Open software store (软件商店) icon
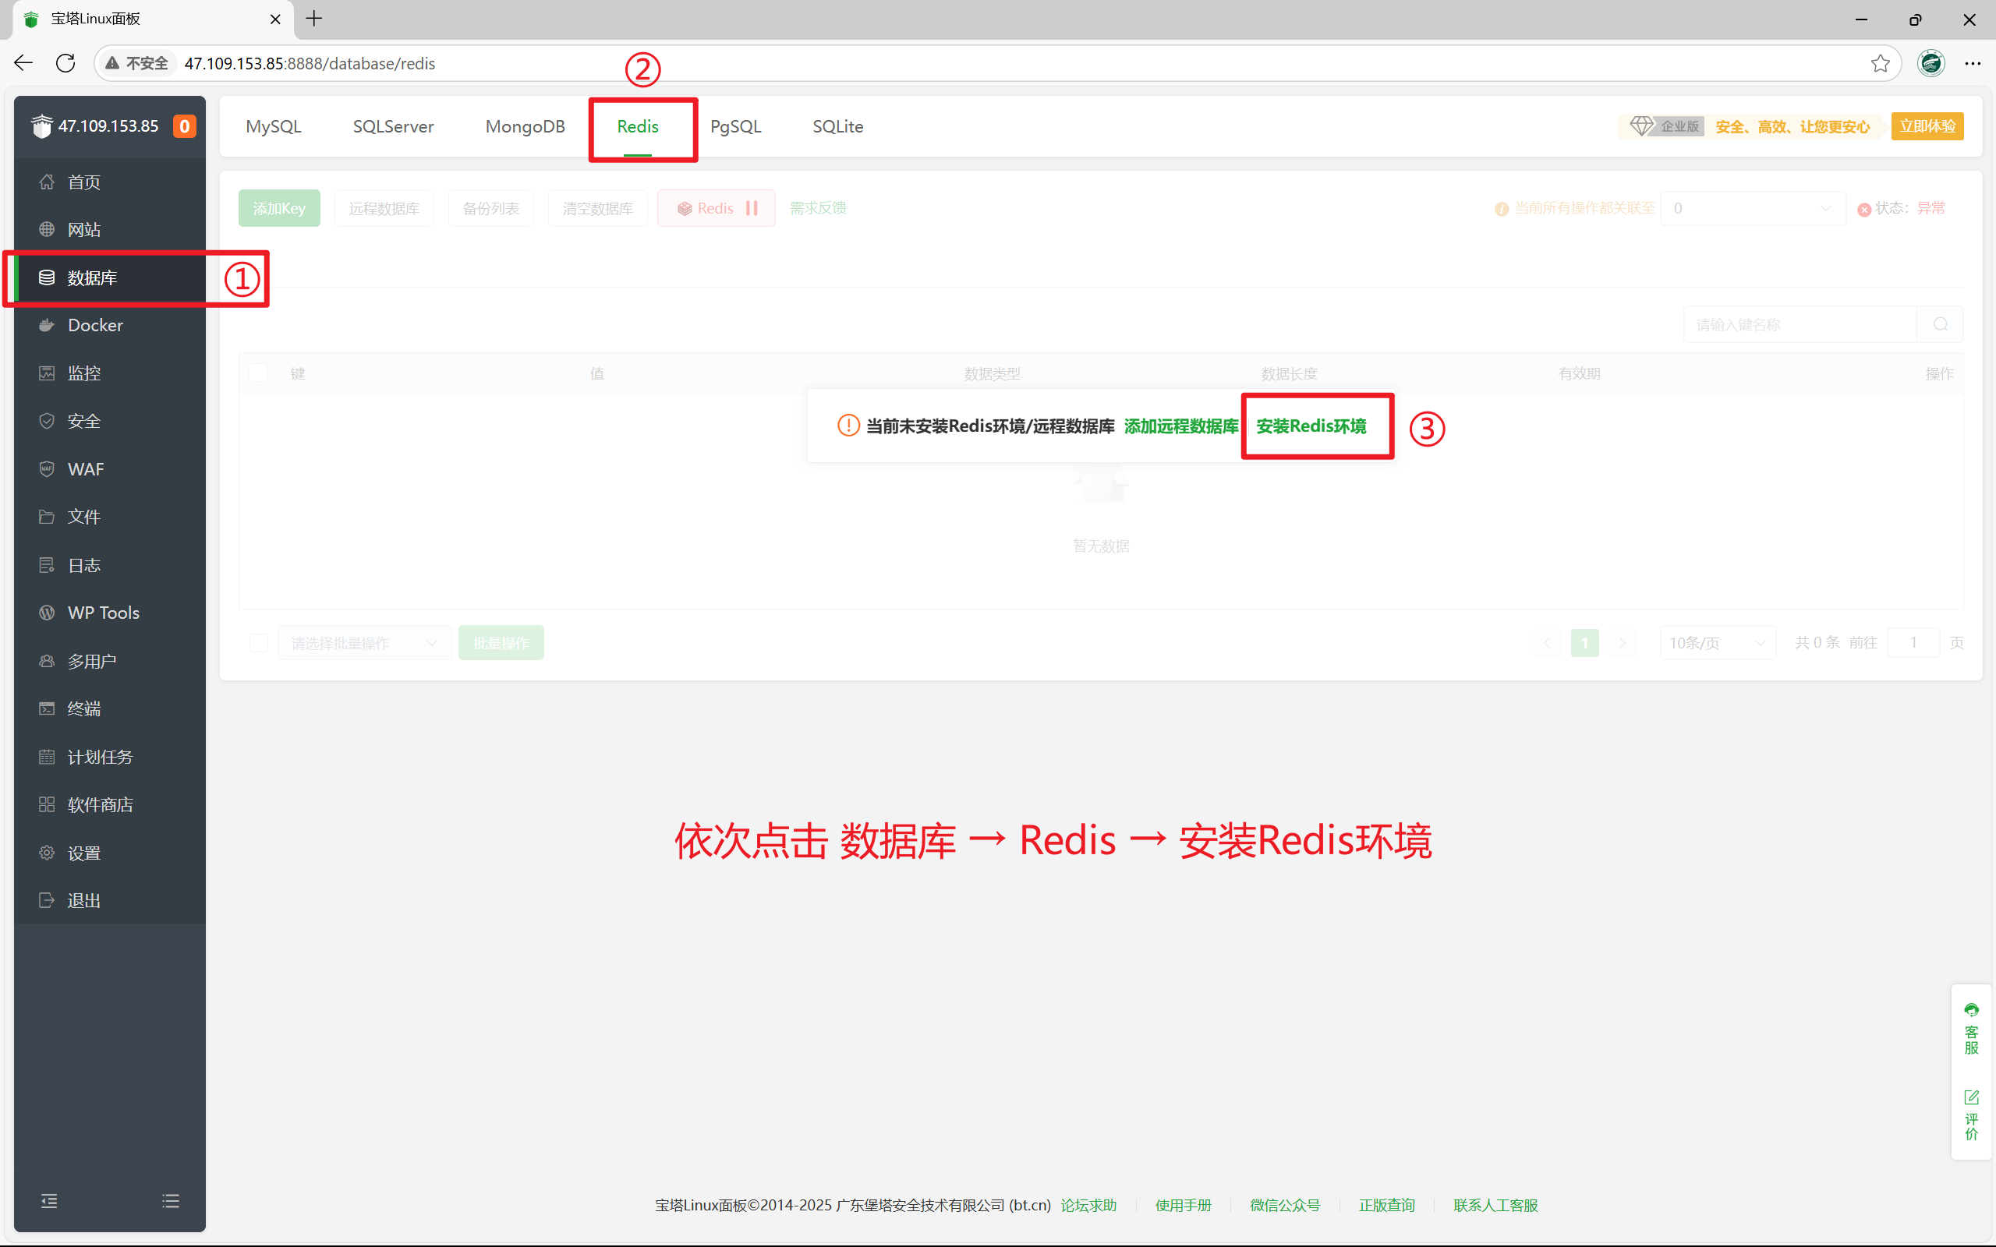Viewport: 1996px width, 1247px height. (x=47, y=804)
